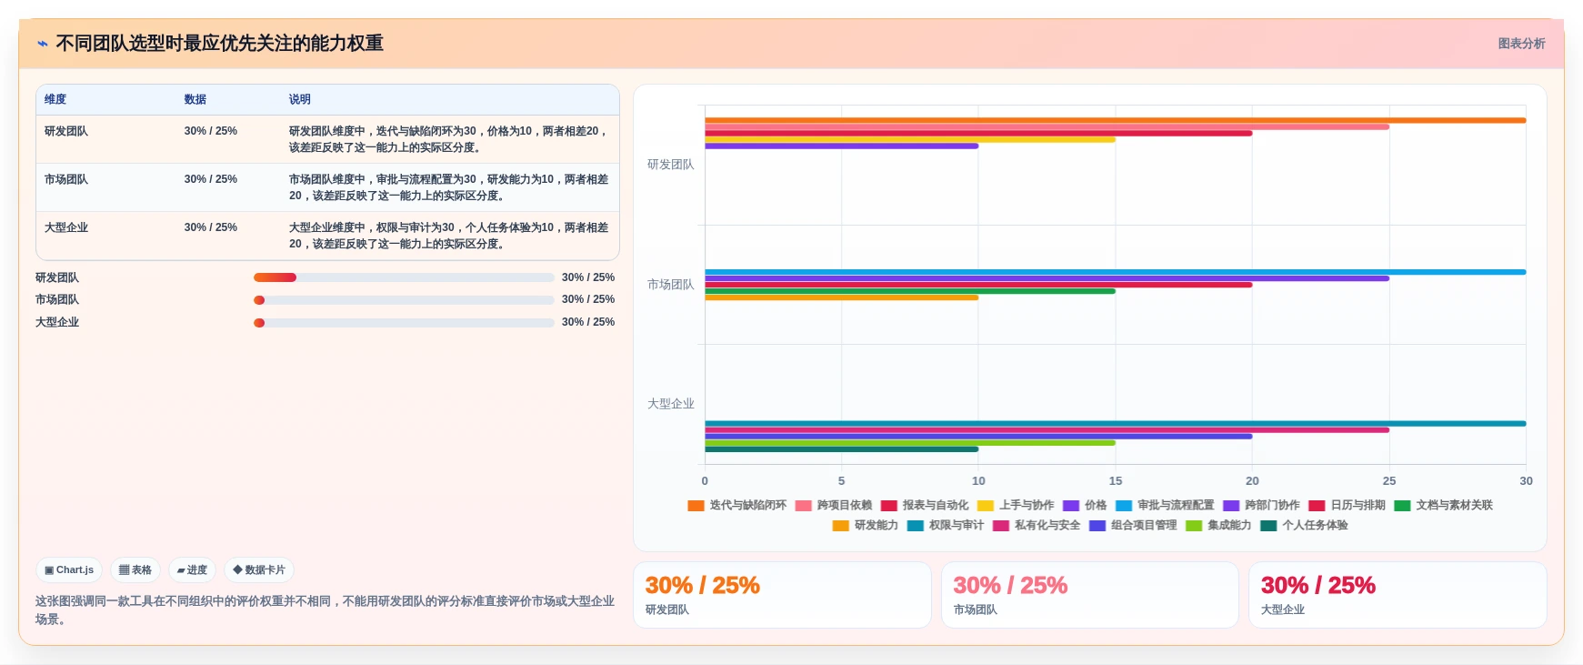
Task: Toggle the 迭代与缺陷闭环 legend item
Action: tap(737, 506)
